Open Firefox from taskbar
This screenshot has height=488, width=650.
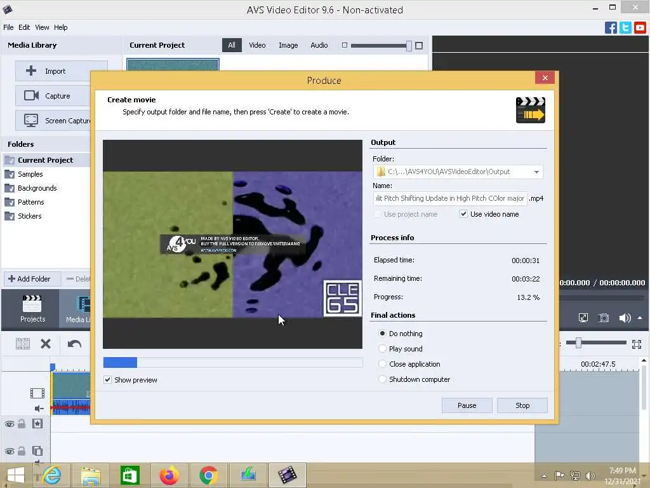click(169, 475)
